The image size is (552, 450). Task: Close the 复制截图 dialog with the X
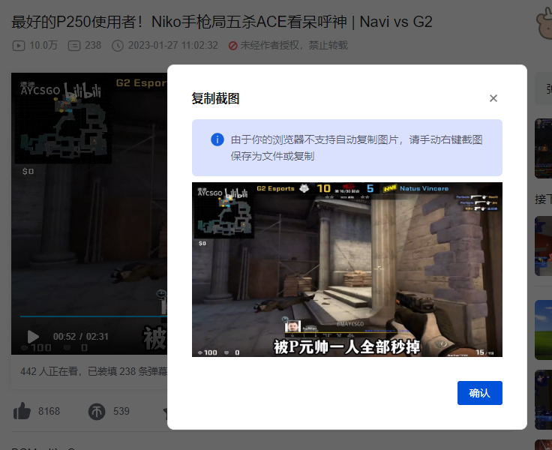[493, 98]
